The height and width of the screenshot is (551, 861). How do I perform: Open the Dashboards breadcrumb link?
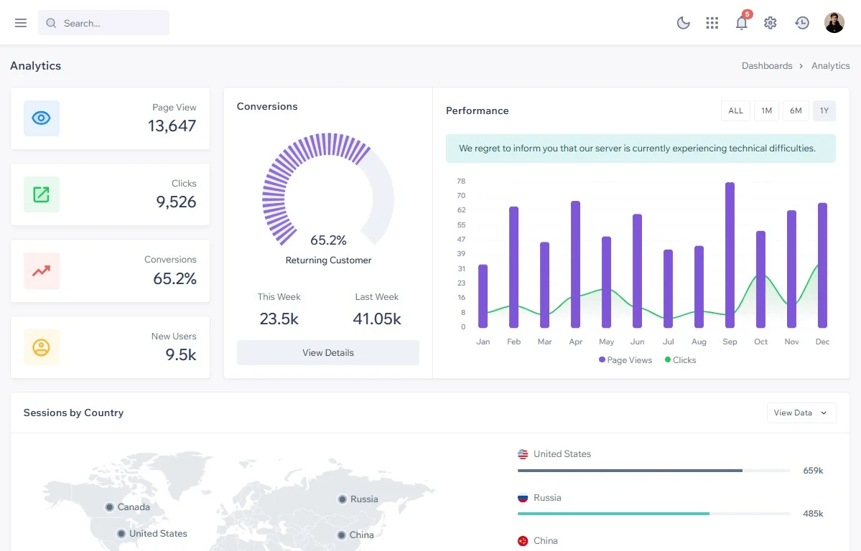click(x=766, y=66)
